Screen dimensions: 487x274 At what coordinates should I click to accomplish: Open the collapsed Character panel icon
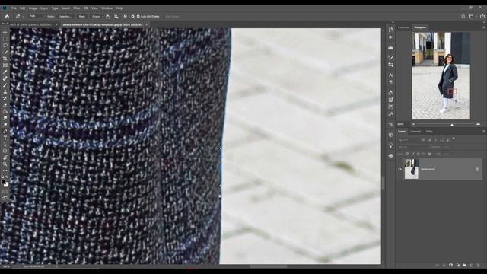[390, 75]
